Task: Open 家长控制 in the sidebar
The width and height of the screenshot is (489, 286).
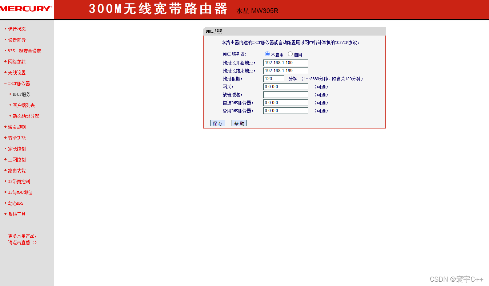Action: [x=17, y=149]
